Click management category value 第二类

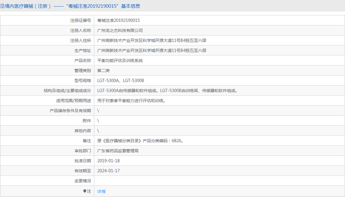(x=103, y=71)
